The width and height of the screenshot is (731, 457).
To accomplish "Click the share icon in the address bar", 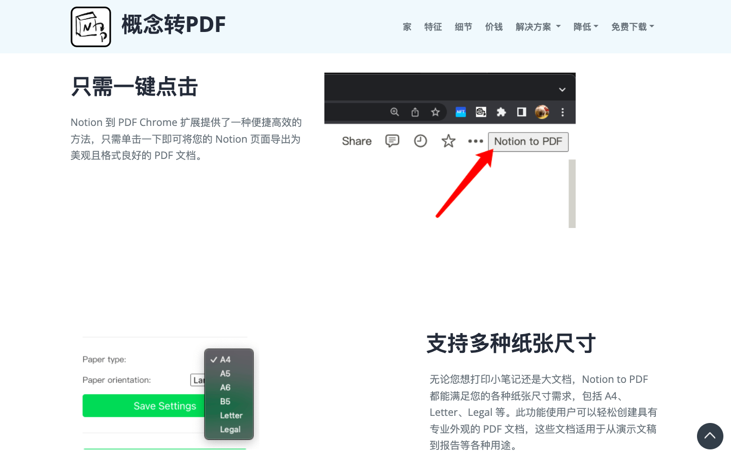I will 415,112.
